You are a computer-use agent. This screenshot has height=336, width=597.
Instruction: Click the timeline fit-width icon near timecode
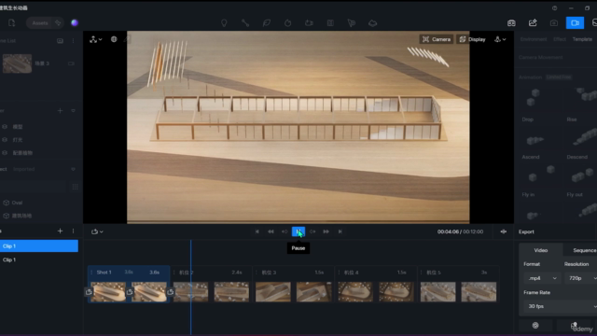(504, 231)
